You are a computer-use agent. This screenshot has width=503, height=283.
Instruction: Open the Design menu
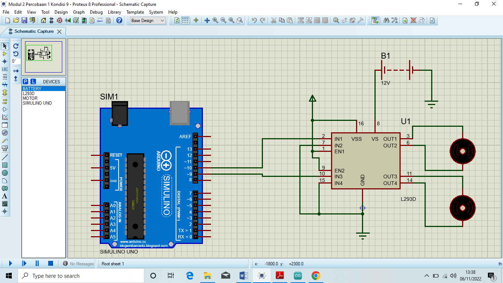61,12
